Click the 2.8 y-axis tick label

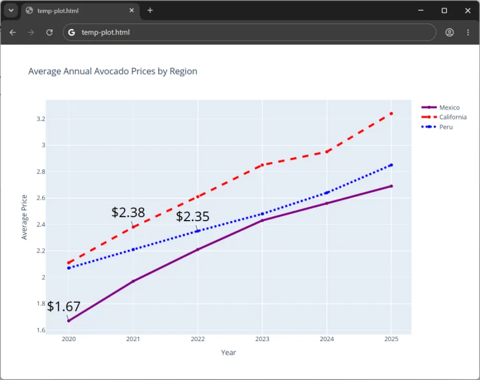point(41,172)
